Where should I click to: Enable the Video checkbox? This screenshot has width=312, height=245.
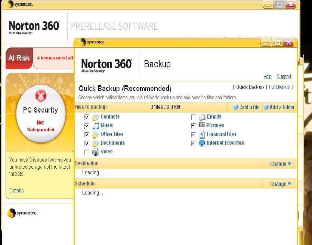(87, 152)
